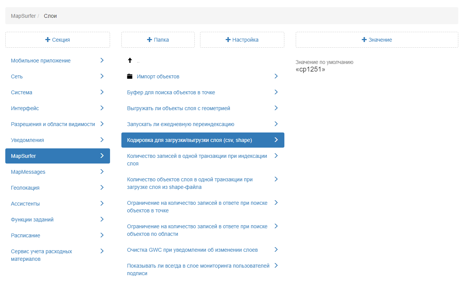Expand chevron next to Ассистенты

[102, 203]
